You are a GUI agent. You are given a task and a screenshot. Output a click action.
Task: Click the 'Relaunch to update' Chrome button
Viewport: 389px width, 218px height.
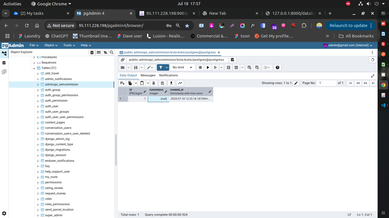pyautogui.click(x=350, y=26)
